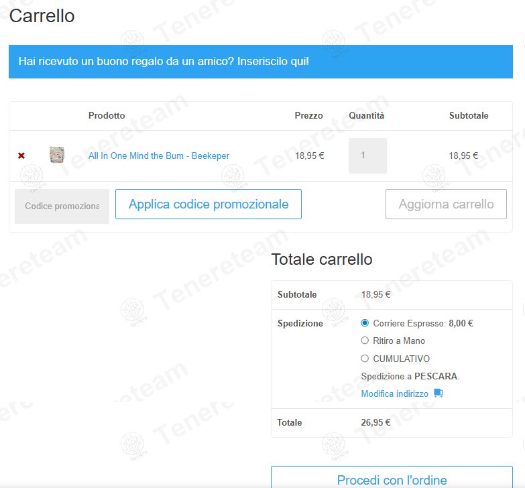The width and height of the screenshot is (525, 488).
Task: Proceed with Procedi con l'ordine button
Action: pyautogui.click(x=392, y=477)
